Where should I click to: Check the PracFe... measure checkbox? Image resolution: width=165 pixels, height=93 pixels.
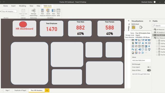157,49
